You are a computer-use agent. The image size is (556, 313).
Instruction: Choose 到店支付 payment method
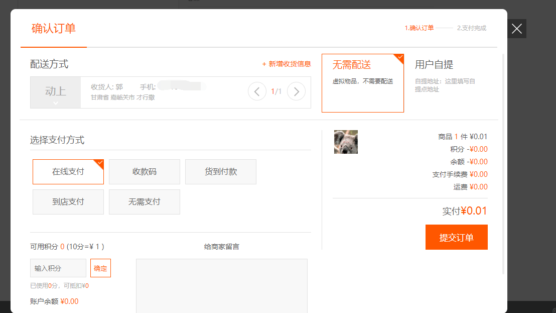[x=68, y=202]
